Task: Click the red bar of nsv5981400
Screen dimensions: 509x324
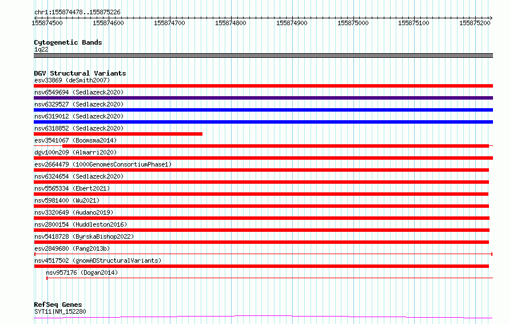Action: tap(261, 206)
